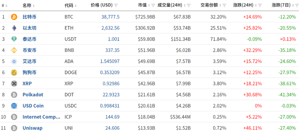This screenshot has width=300, height=132.
Task: Open the Uniswap link
Action: point(32,128)
